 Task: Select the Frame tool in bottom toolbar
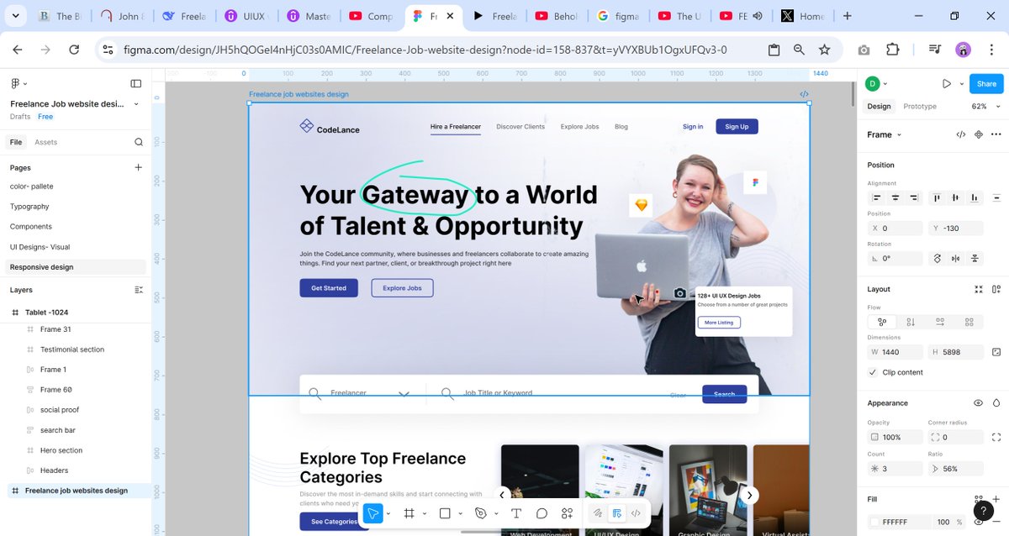[x=409, y=513]
